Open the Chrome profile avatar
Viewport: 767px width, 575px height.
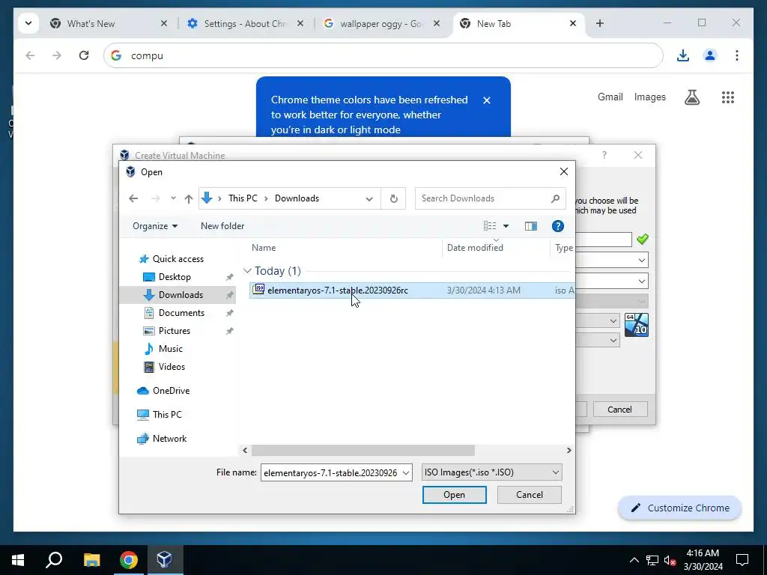pyautogui.click(x=710, y=55)
